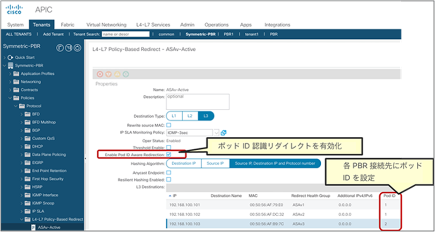Click the middle circular icon beside Symmetric-PBR title
Screen dimensions: 435x232
coord(68,48)
